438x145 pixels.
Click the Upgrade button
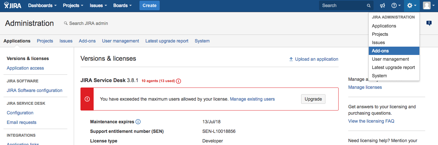[313, 99]
